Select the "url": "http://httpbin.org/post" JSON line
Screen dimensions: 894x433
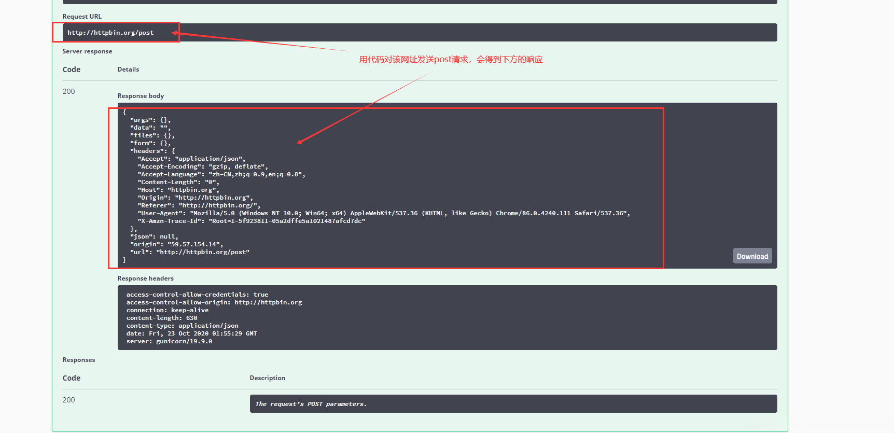tap(190, 252)
